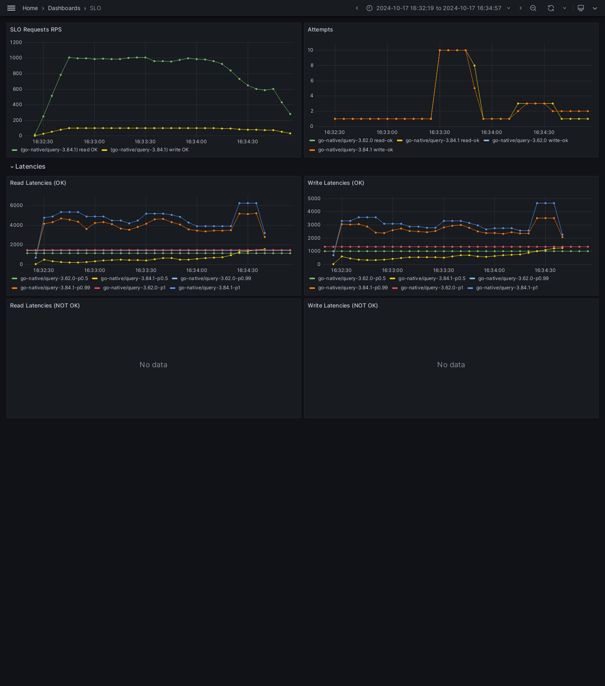Open the hamburger navigation menu
Viewport: 605px width, 686px height.
pyautogui.click(x=11, y=8)
